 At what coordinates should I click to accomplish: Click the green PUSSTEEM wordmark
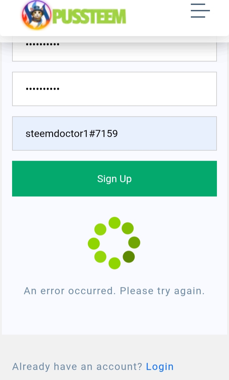(89, 16)
